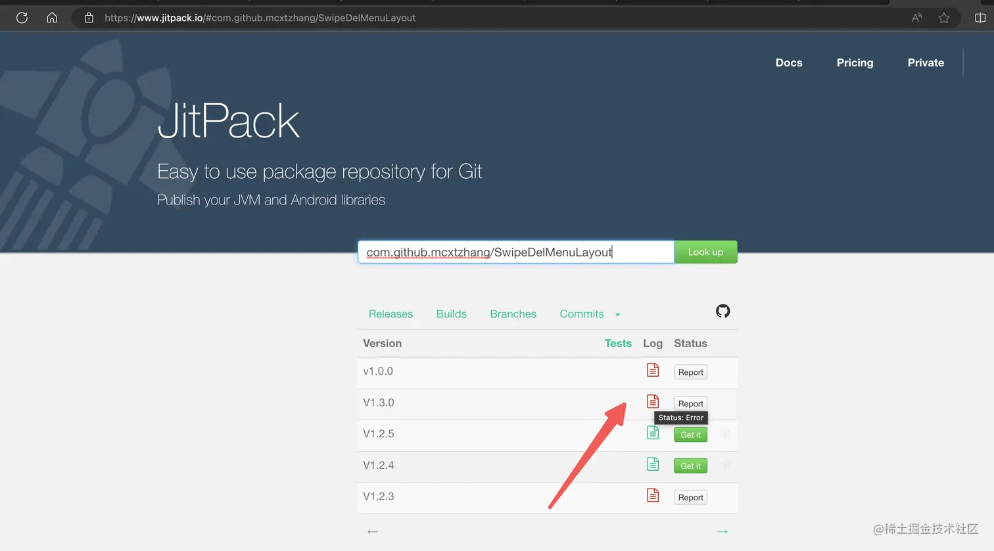The height and width of the screenshot is (551, 994).
Task: Switch to the Branches tab
Action: tap(513, 314)
